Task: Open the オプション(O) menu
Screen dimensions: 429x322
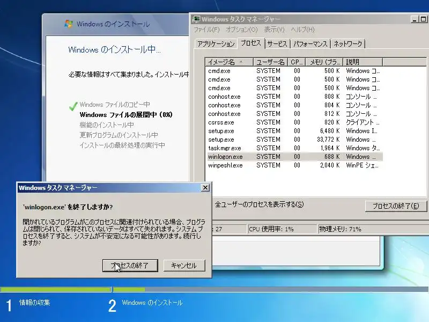Action: tap(242, 30)
